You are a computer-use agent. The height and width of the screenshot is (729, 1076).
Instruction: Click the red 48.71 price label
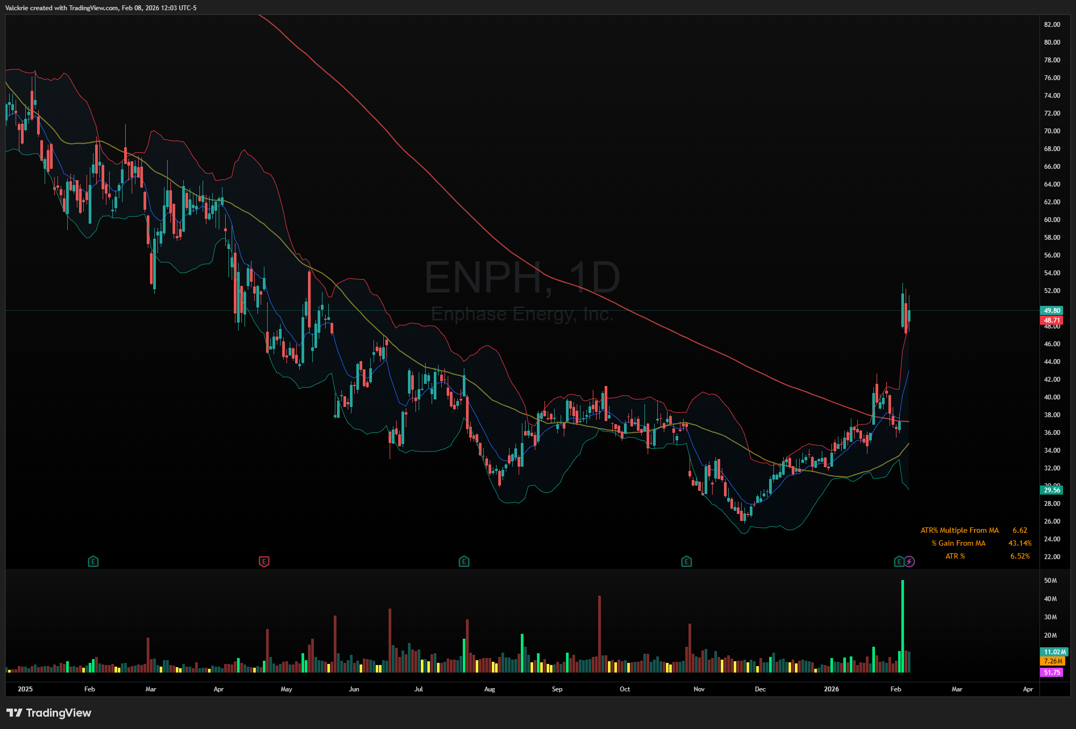pyautogui.click(x=1052, y=320)
